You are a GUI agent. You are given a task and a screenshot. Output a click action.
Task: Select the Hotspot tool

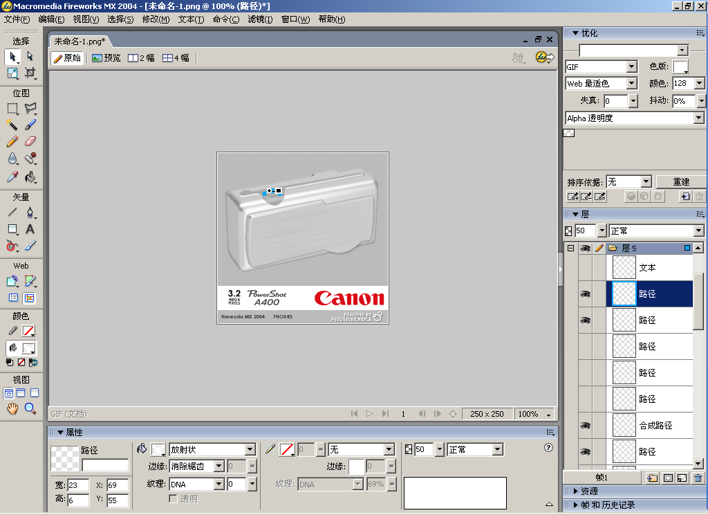(12, 281)
